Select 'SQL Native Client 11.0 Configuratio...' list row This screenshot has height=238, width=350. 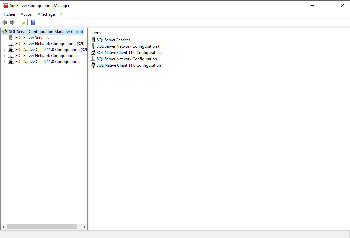(129, 53)
